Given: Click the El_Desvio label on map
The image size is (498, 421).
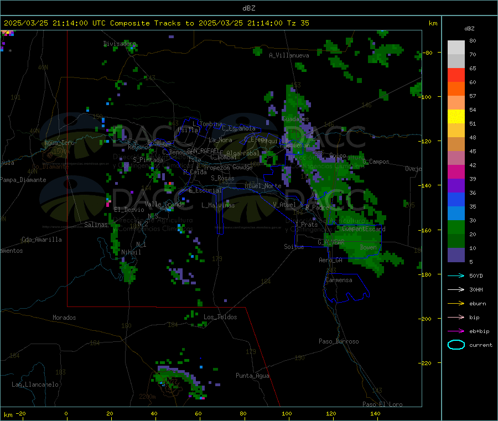Looking at the screenshot, I should tap(129, 210).
